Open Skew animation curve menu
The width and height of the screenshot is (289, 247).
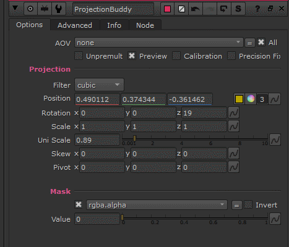pos(233,153)
